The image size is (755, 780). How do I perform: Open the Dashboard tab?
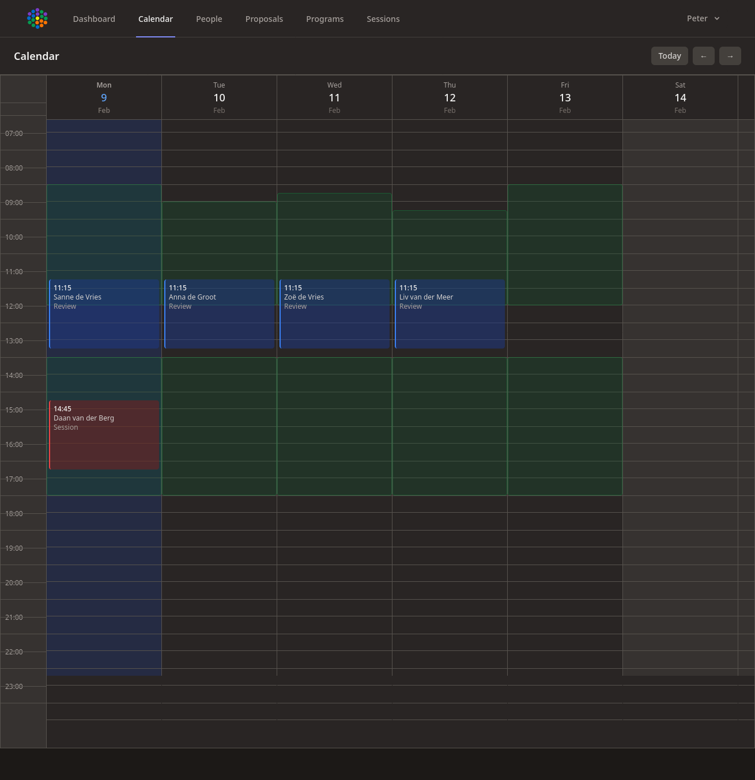94,18
